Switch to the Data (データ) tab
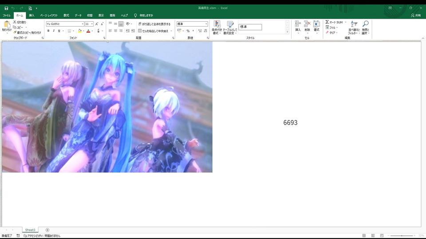The height and width of the screenshot is (239, 426). (x=78, y=15)
